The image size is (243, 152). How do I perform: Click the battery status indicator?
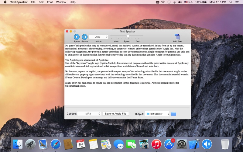point(201,2)
